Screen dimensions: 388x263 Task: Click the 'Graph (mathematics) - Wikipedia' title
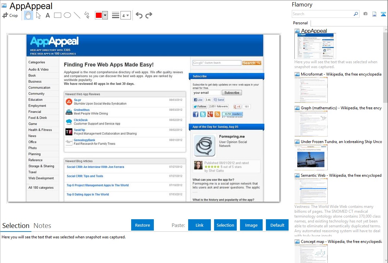coord(341,108)
